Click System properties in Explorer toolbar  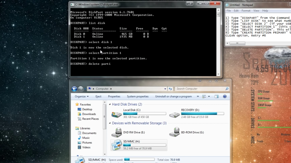138,96
